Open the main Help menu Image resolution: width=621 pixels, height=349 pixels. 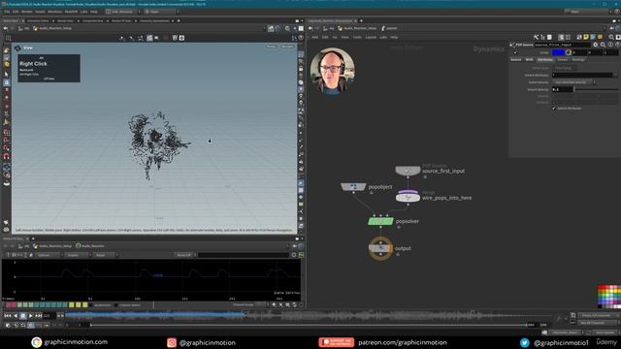[94, 12]
